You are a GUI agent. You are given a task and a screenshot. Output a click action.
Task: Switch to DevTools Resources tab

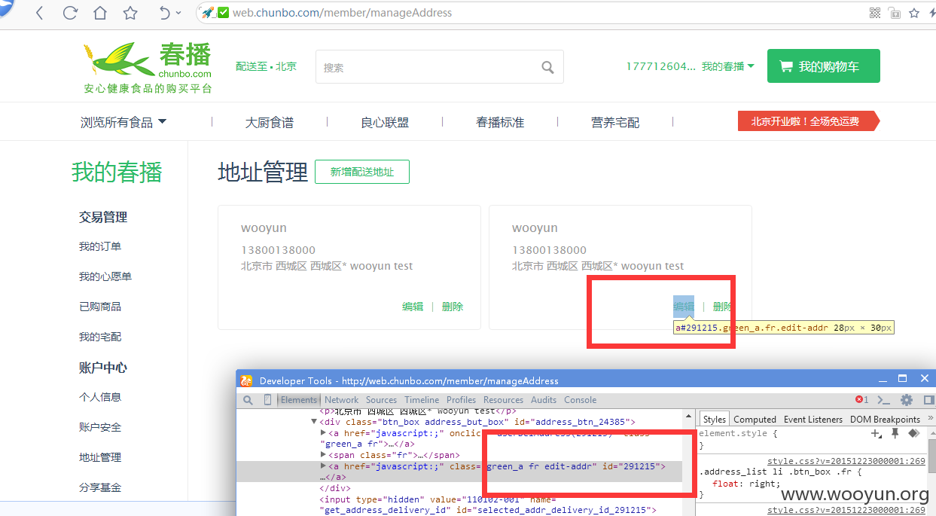coord(503,400)
